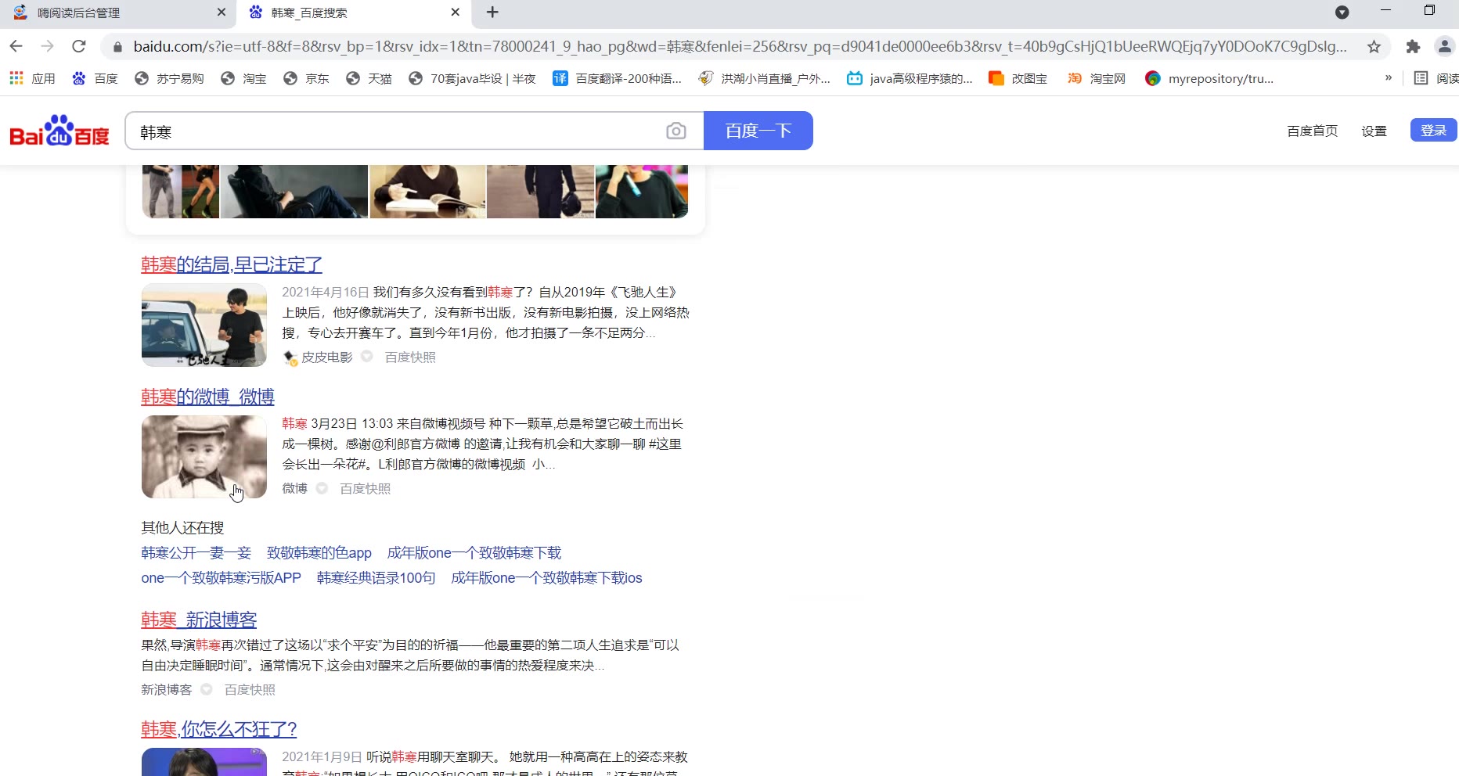1459x776 pixels.
Task: Open childhood photo weibo thumbnail
Action: tap(204, 457)
